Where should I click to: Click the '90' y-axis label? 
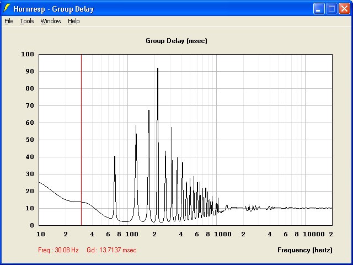pos(29,71)
